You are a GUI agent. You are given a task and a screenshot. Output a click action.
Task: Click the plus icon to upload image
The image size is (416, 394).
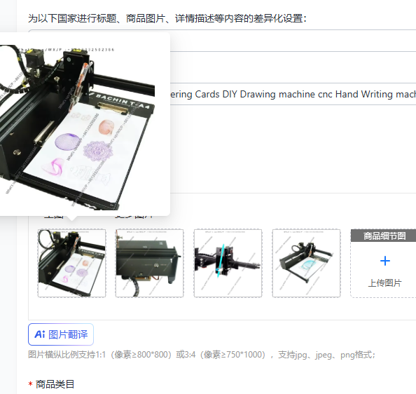[x=385, y=261]
